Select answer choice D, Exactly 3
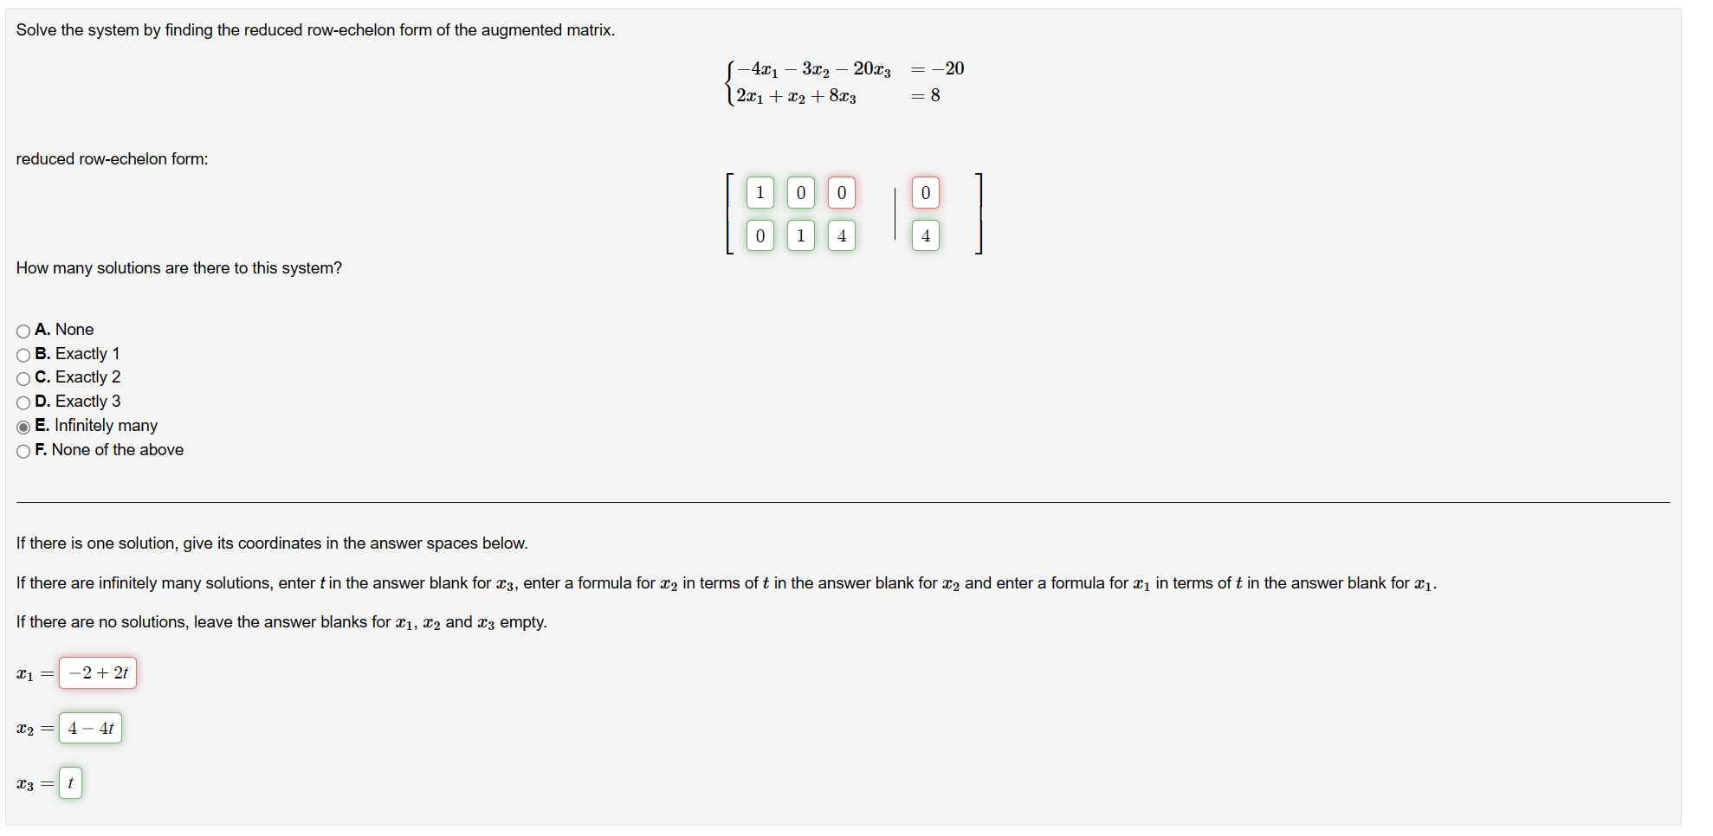Screen dimensions: 1713x836 [x=23, y=402]
